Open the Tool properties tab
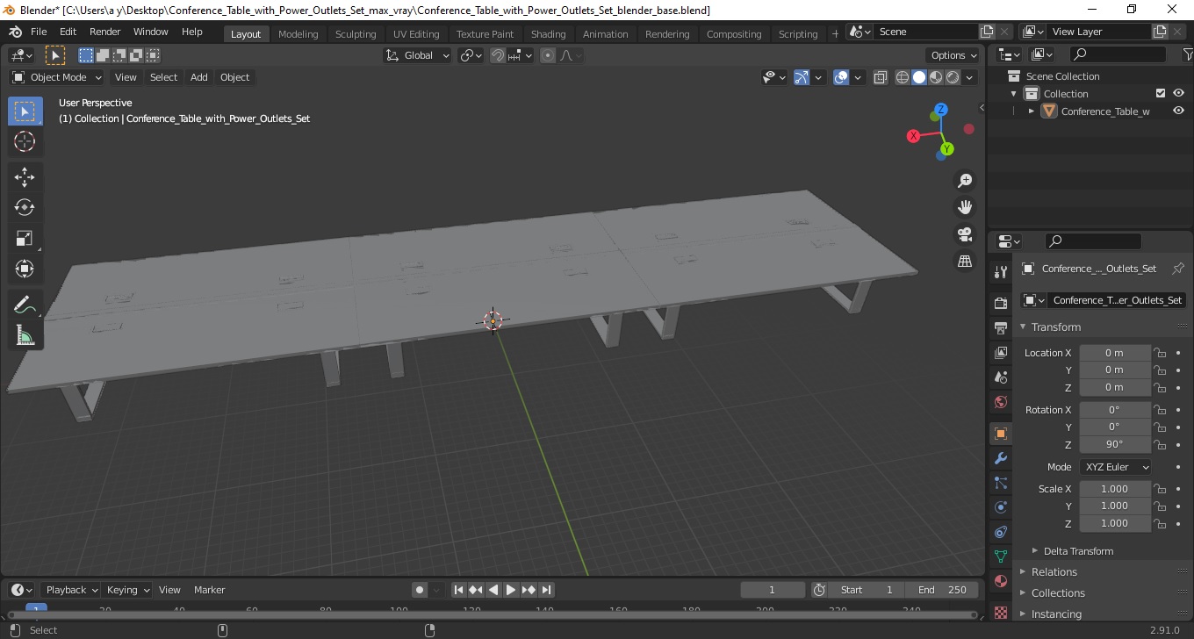This screenshot has height=639, width=1194. pos(1001,272)
